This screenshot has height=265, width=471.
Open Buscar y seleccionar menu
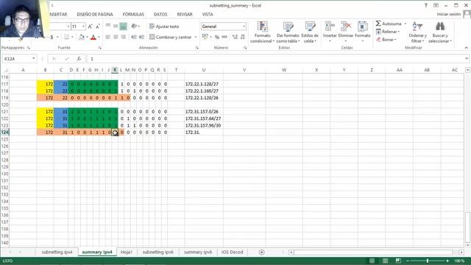click(x=440, y=32)
